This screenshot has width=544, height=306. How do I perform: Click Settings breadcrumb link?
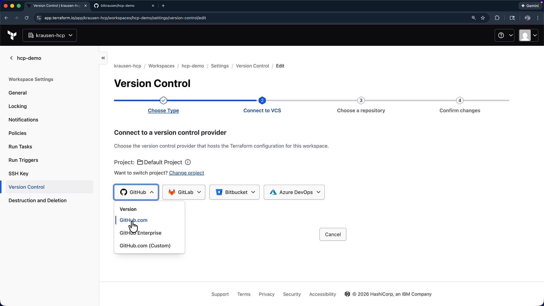click(x=220, y=66)
